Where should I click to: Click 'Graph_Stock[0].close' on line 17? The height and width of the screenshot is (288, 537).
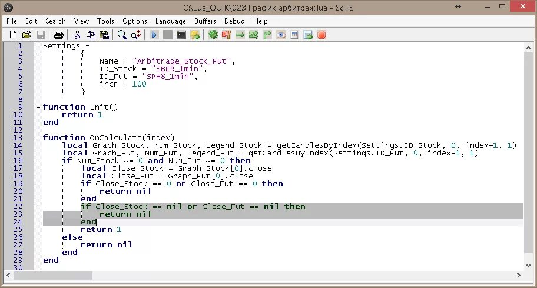coord(224,168)
